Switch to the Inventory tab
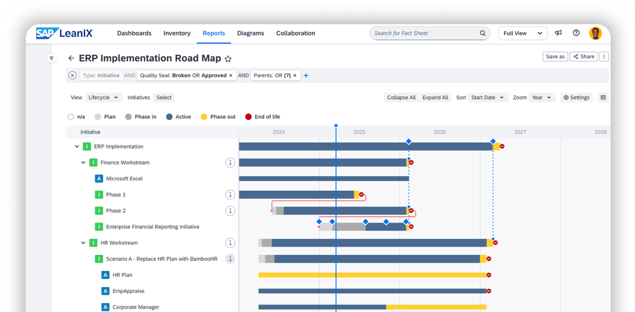 point(177,33)
